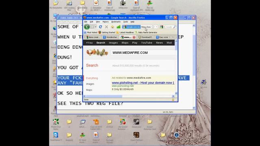Click the greyed Forward button in Firefox
Image resolution: width=260 pixels, height=146 pixels.
[92, 27]
